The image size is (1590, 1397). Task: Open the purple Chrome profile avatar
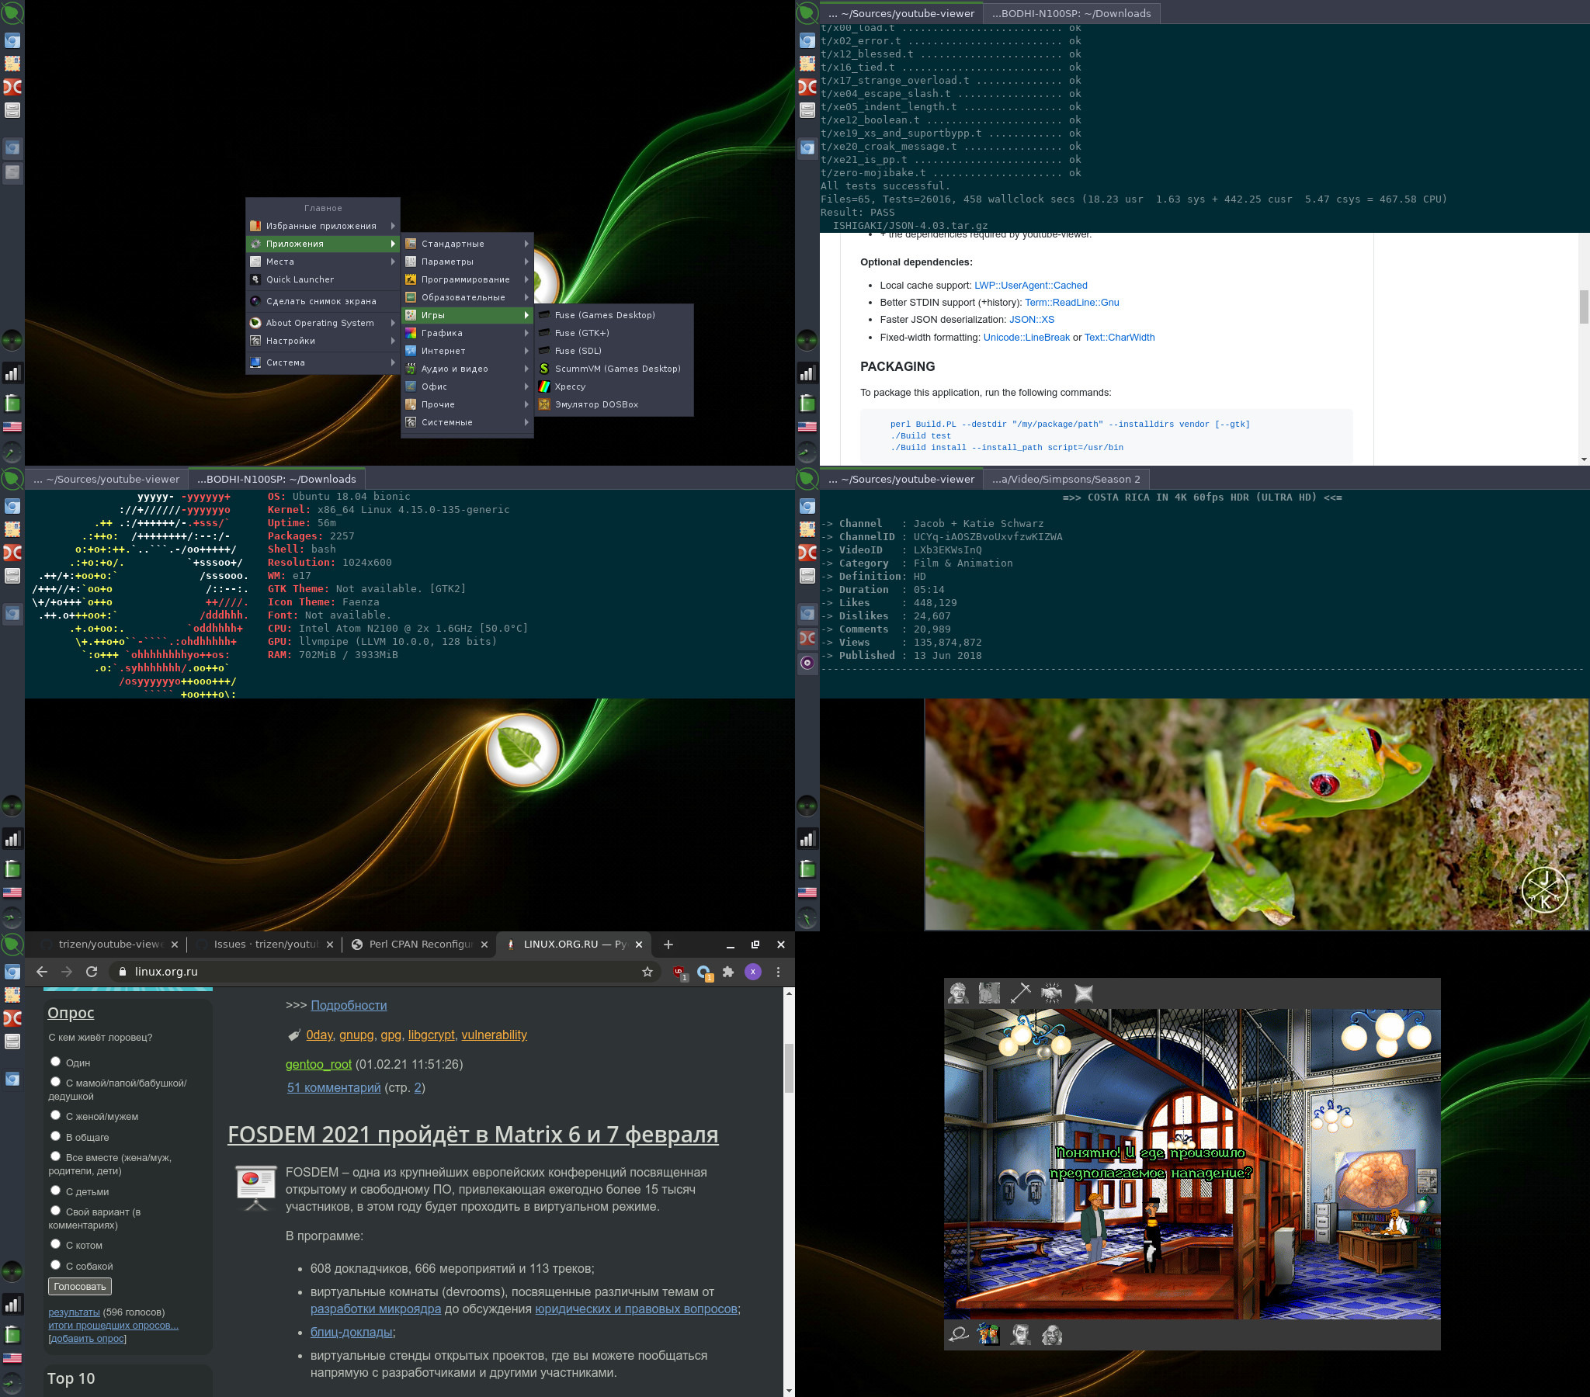pos(753,972)
